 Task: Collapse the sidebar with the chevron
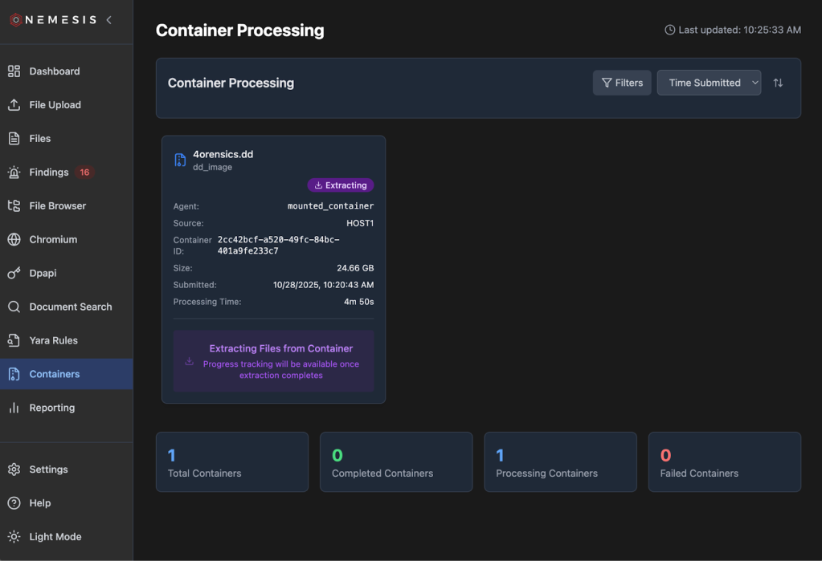tap(109, 20)
